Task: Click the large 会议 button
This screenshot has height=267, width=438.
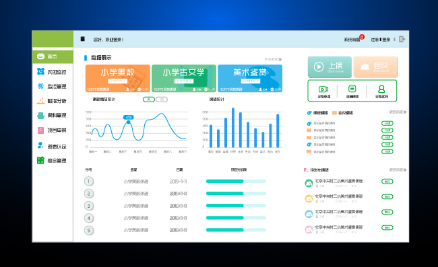Action: tap(375, 67)
